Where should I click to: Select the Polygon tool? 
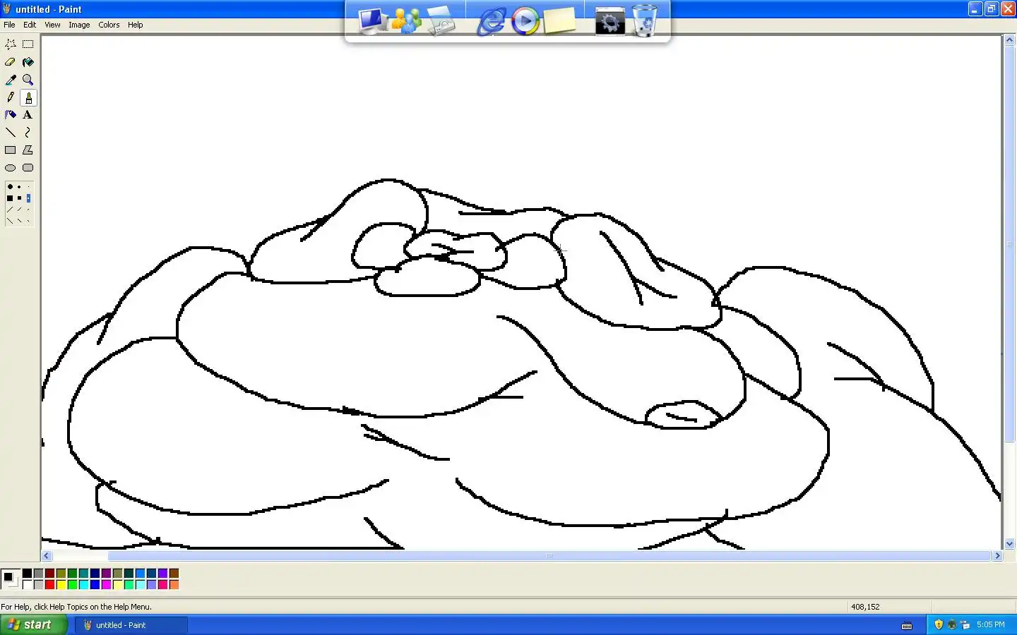click(x=28, y=150)
